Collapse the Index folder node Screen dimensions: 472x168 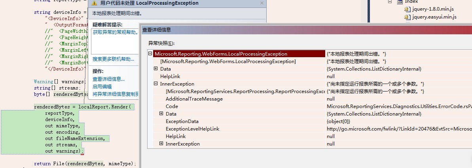pos(390,2)
